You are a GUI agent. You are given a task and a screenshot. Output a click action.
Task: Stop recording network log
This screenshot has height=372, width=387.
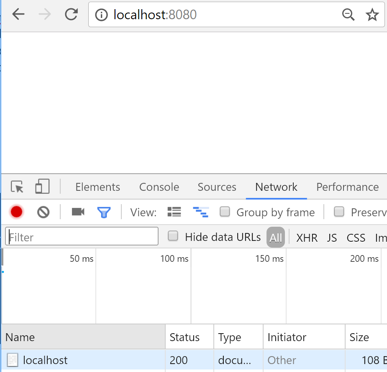click(x=16, y=212)
